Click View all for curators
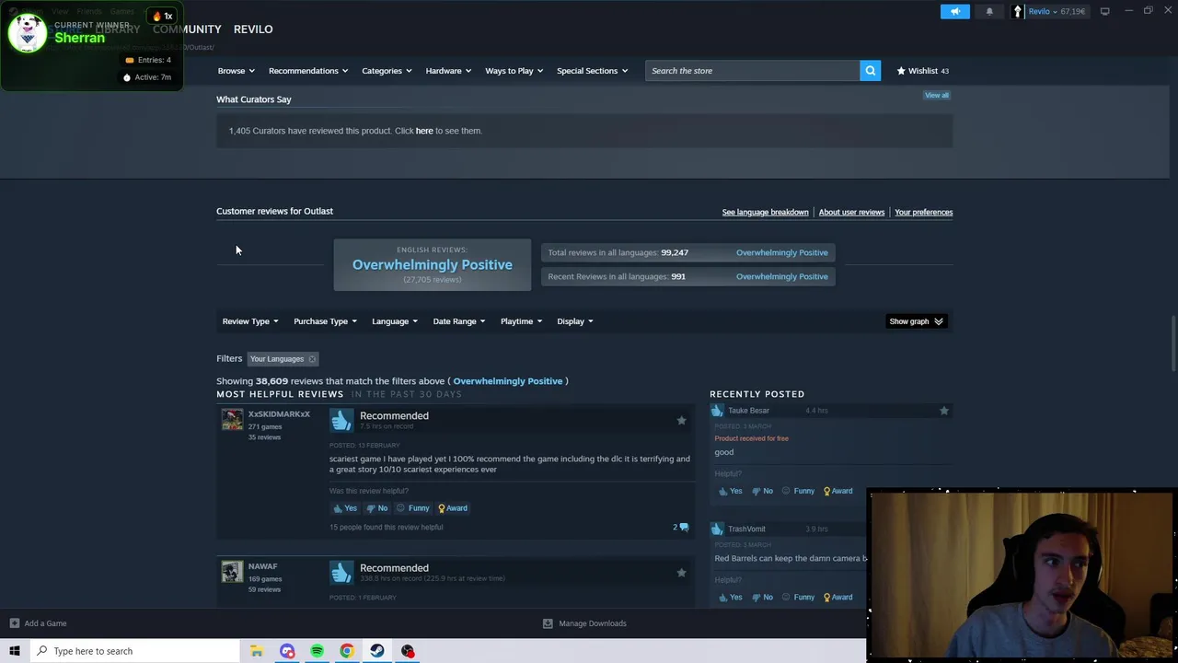The width and height of the screenshot is (1178, 663). pyautogui.click(x=937, y=95)
